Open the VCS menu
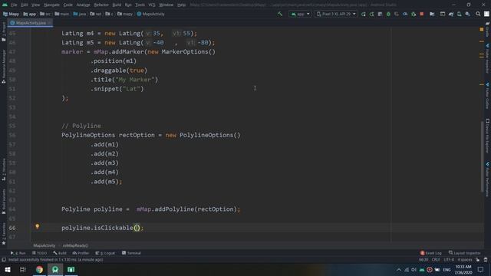The image size is (491, 276). coord(152,5)
